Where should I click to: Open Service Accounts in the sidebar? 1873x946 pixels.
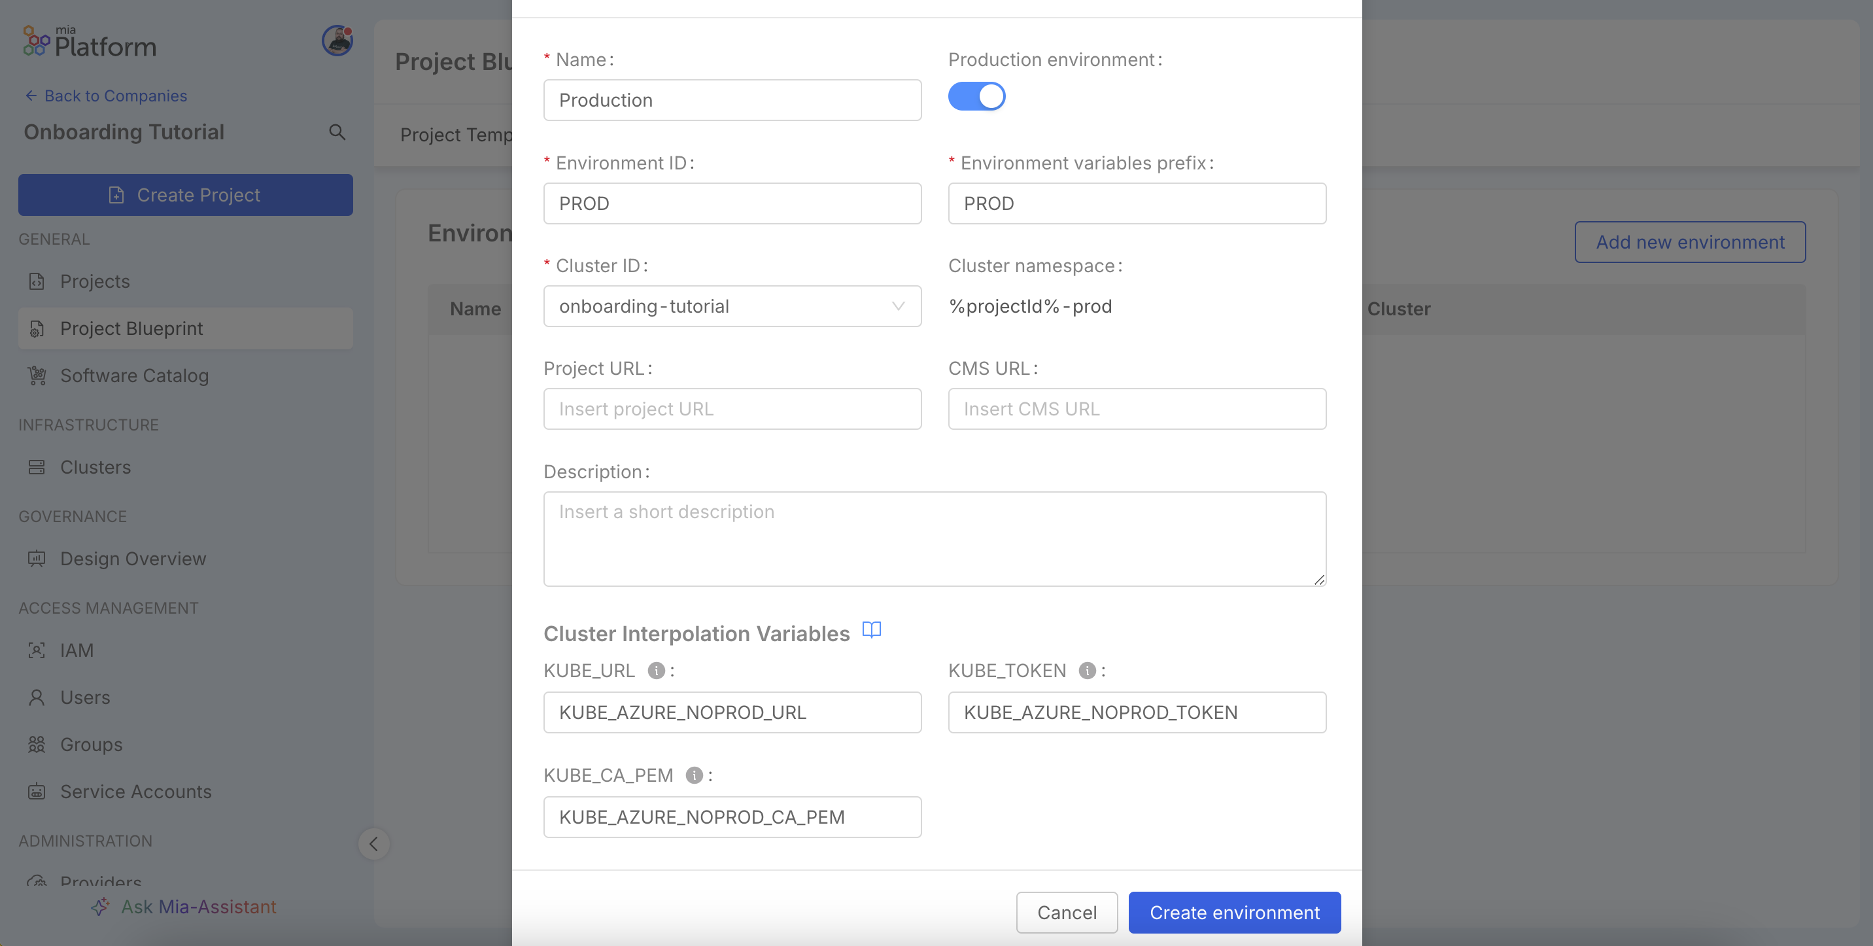186,792
